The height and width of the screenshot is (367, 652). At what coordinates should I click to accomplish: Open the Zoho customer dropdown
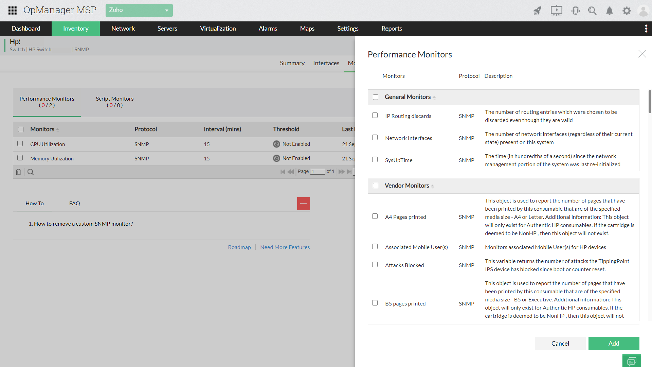(139, 10)
